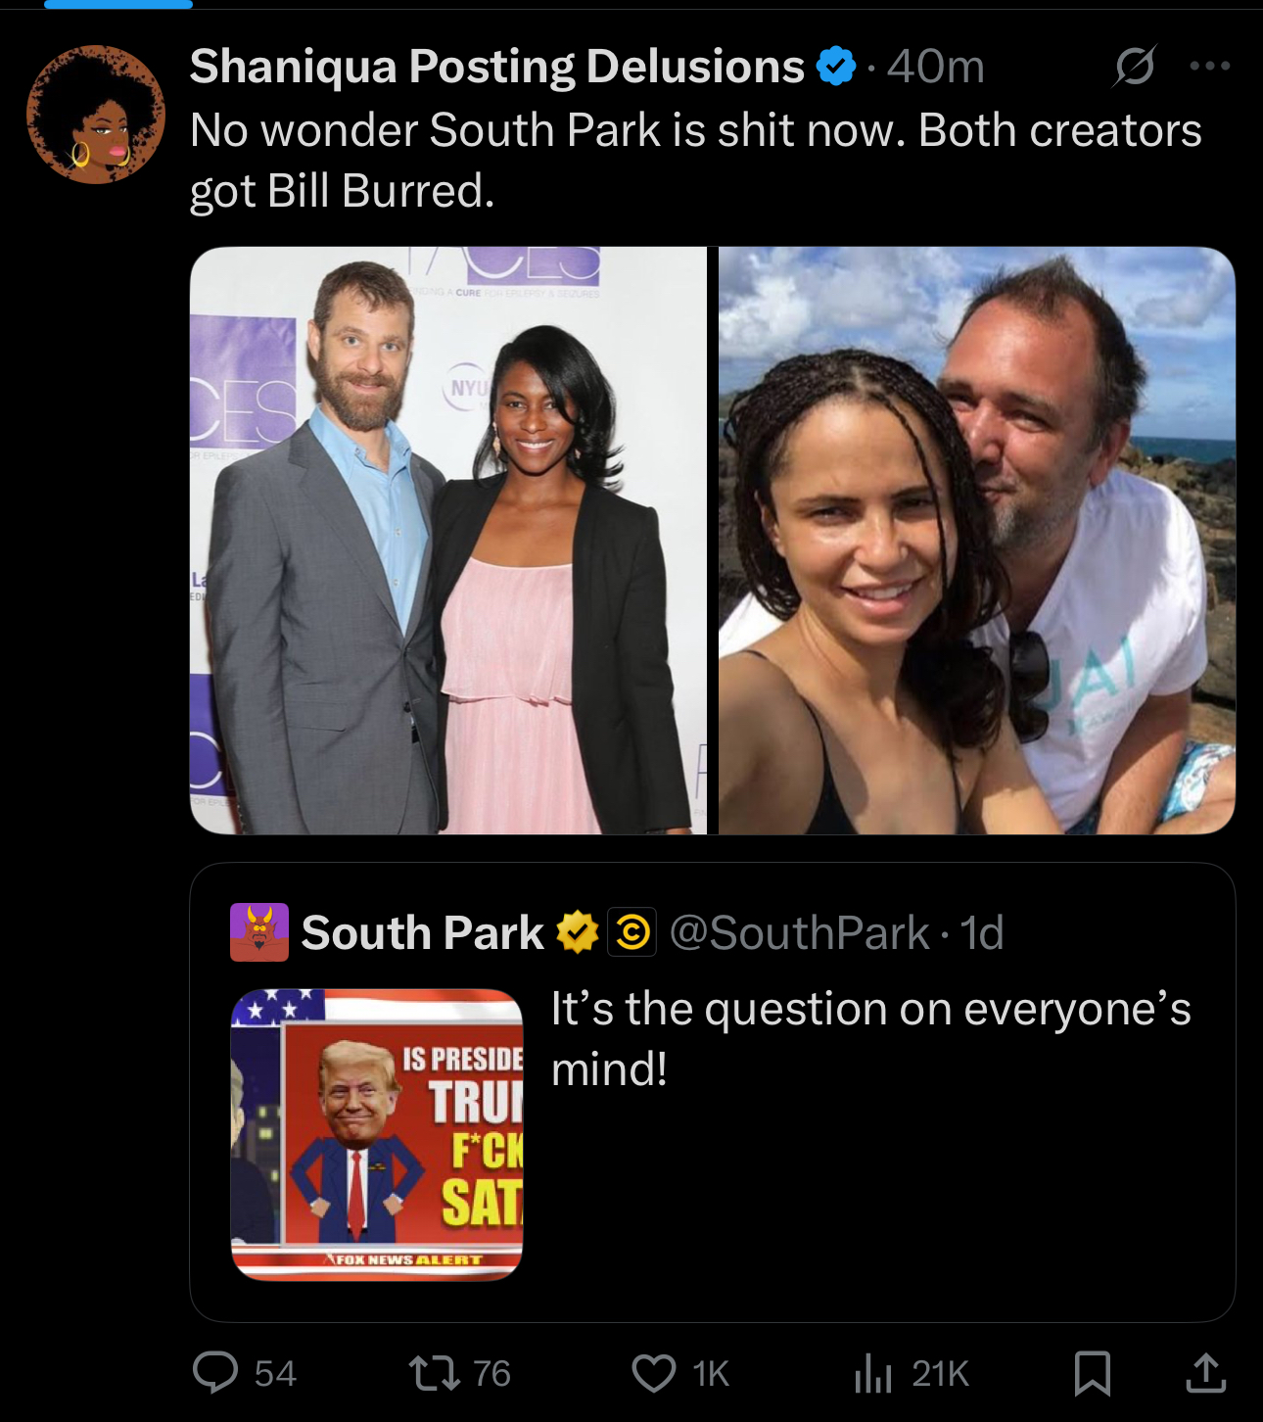Open the Fox News Alert thumbnail image
The image size is (1263, 1422).
(x=377, y=1134)
